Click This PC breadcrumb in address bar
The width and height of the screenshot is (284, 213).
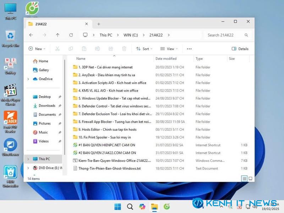coord(106,35)
